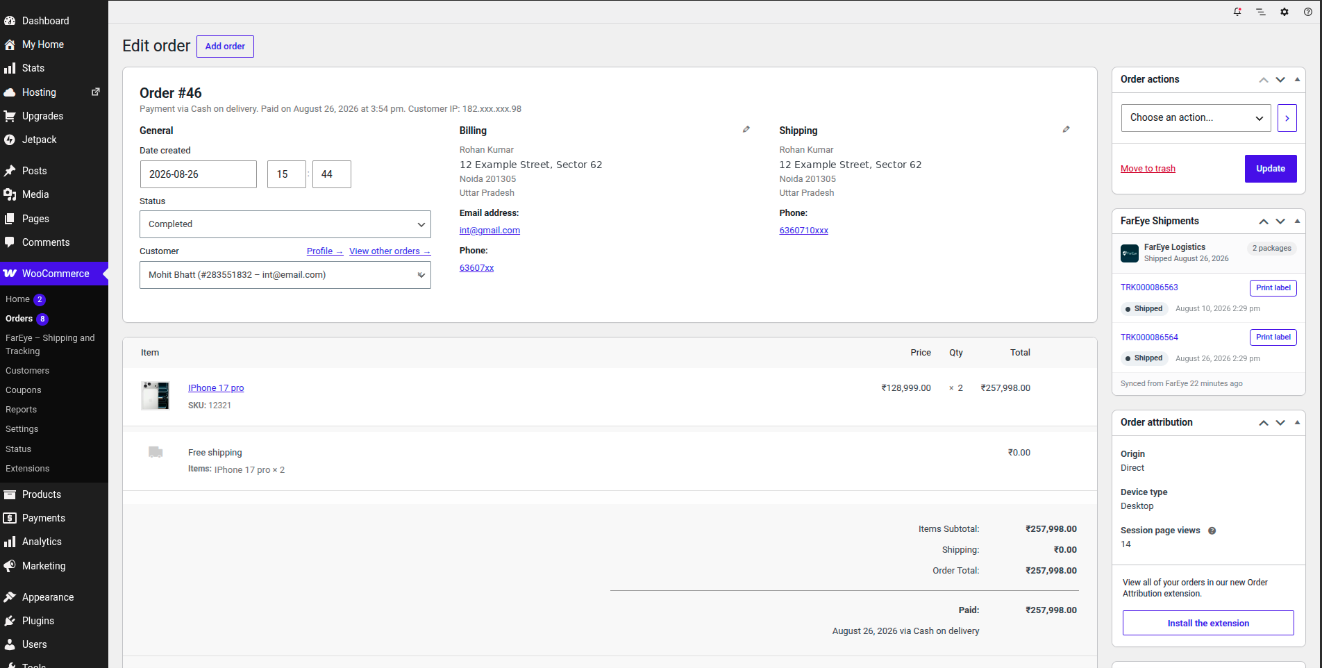Open Products in the sidebar
The width and height of the screenshot is (1322, 668).
coord(54,494)
